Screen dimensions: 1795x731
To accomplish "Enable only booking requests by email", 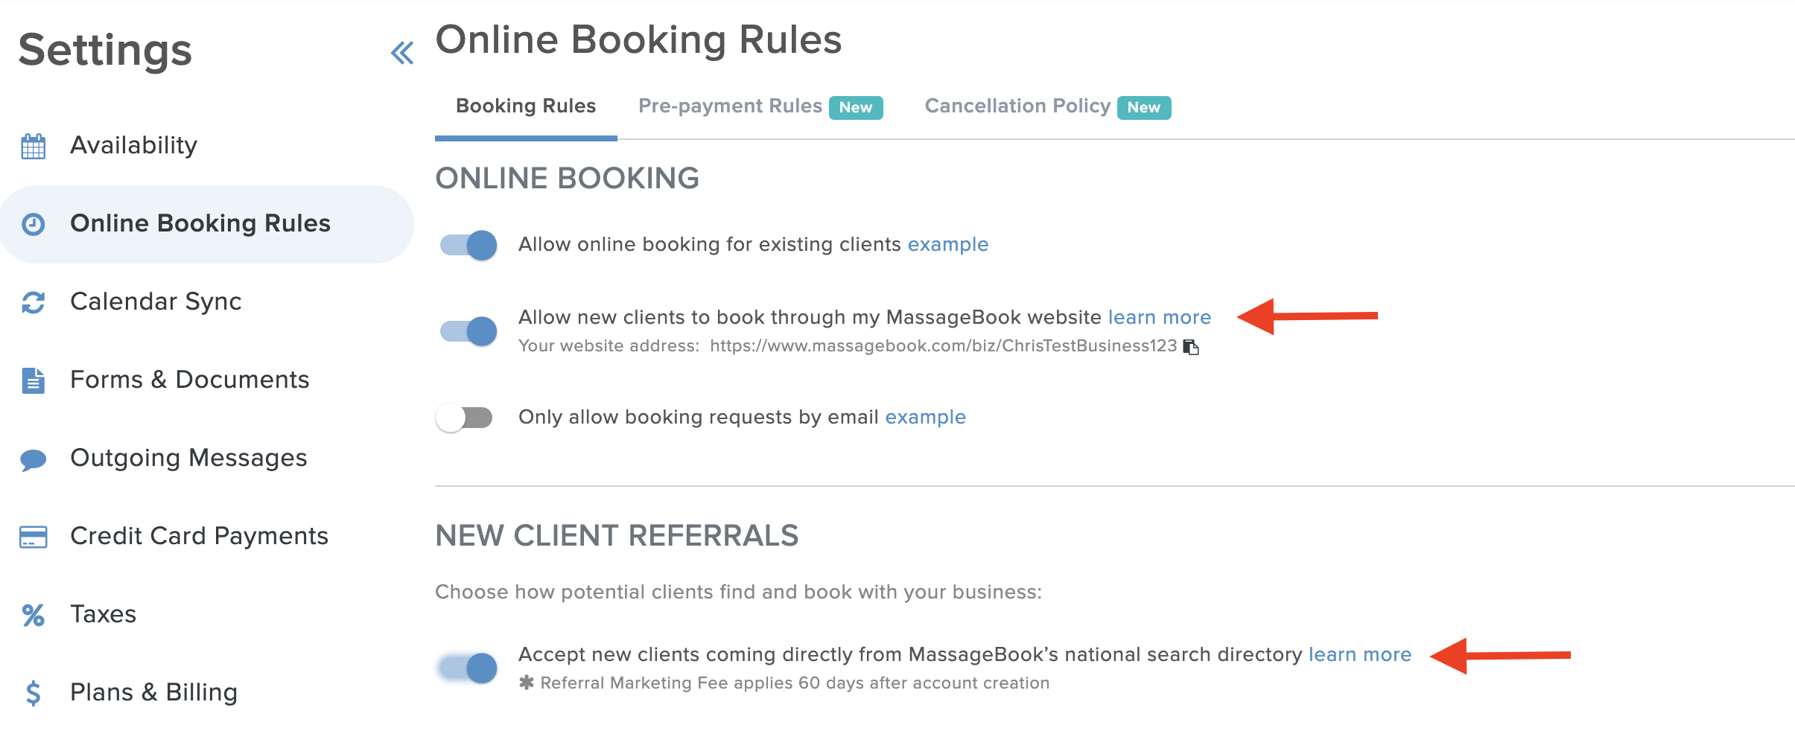I will (x=465, y=418).
